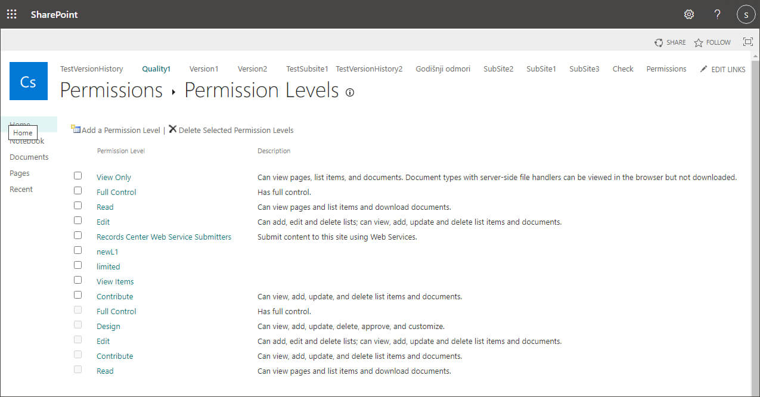Open Version1 in top navigation

click(x=204, y=69)
